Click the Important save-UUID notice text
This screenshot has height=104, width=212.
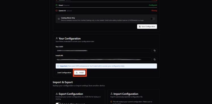tap(92, 66)
